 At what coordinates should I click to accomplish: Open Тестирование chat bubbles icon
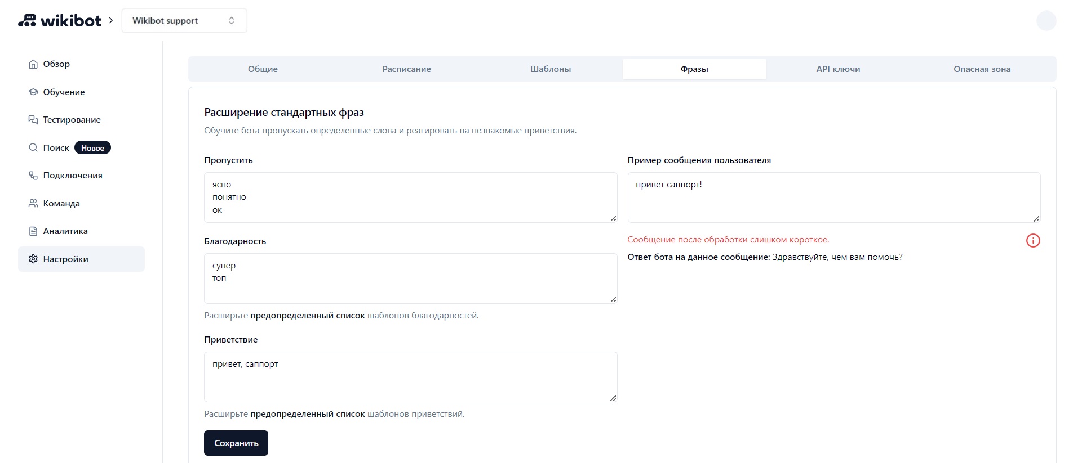[33, 119]
